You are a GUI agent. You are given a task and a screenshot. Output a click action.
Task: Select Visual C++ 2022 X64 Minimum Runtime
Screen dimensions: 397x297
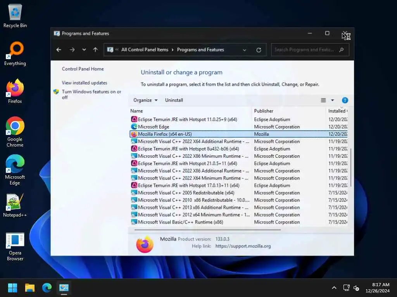[x=238, y=178]
